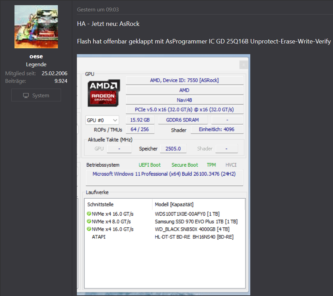
Task: Close the HWiNFO summary window with X
Action: (244, 65)
